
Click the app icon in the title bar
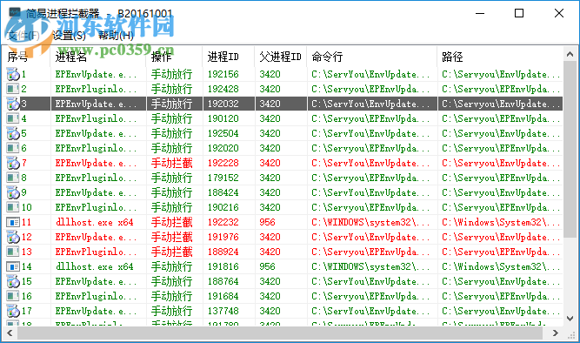15,13
